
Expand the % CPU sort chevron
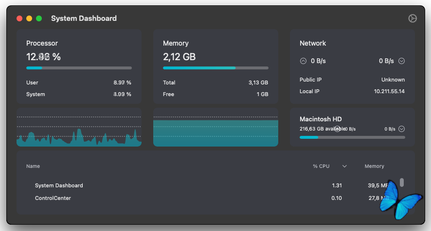pyautogui.click(x=344, y=166)
